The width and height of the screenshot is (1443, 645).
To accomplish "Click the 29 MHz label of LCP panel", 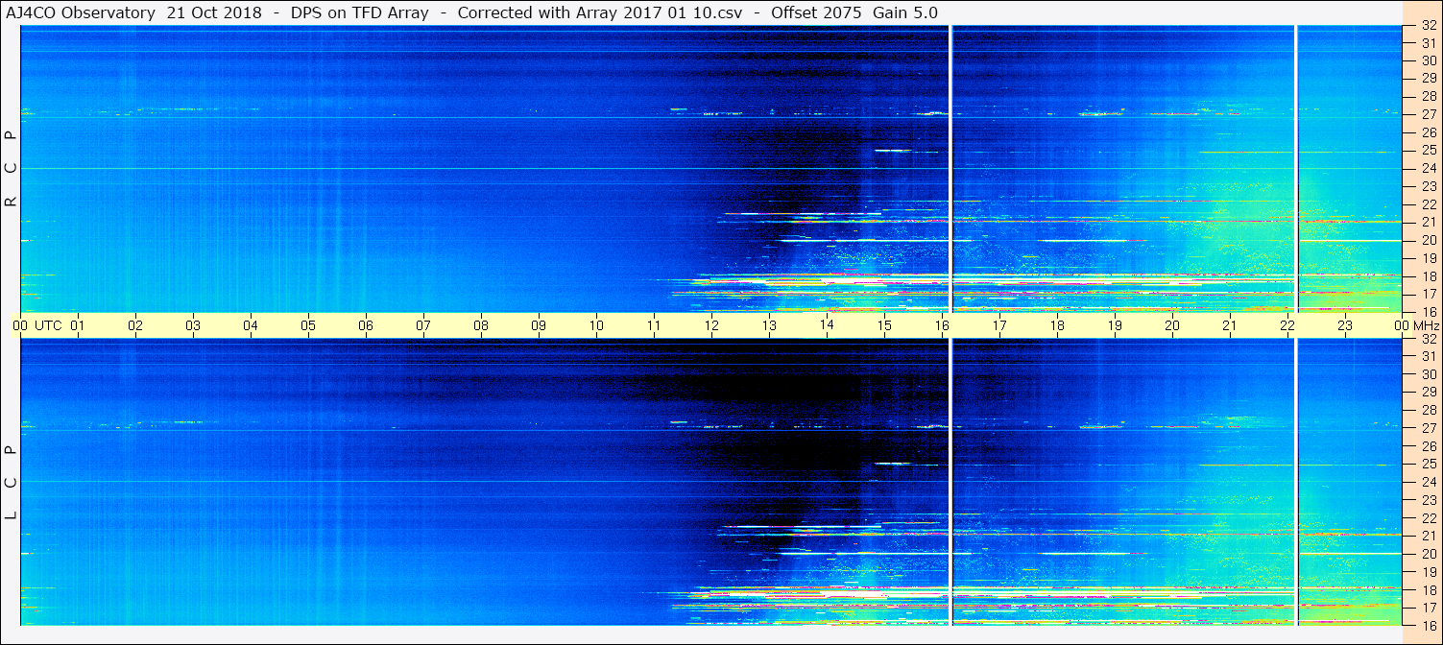I will (x=1429, y=393).
